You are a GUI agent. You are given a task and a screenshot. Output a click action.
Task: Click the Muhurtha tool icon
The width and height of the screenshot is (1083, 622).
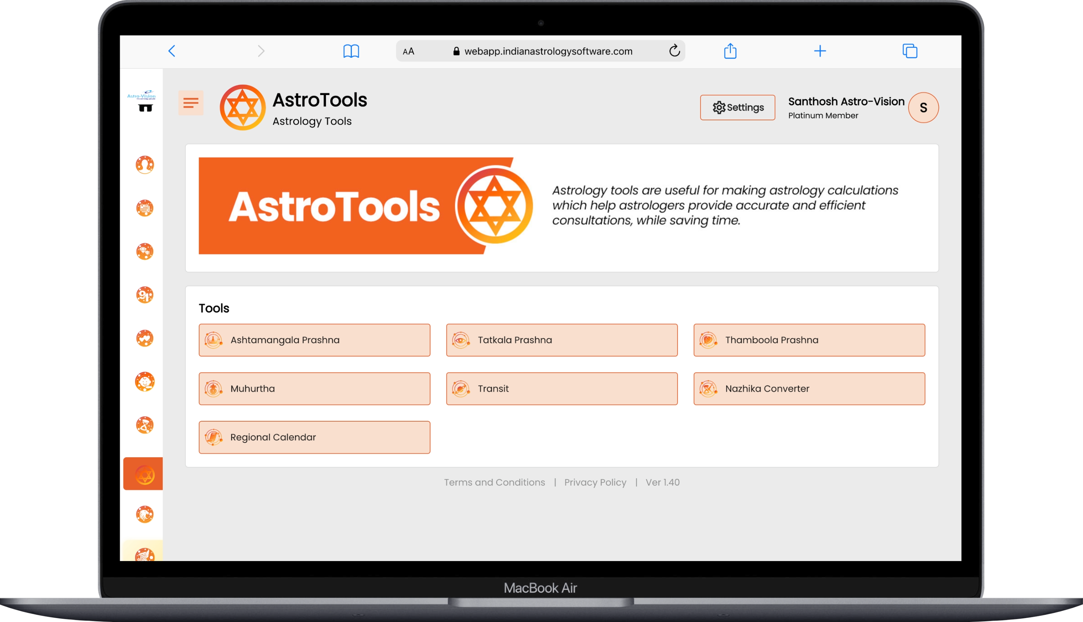pos(214,389)
